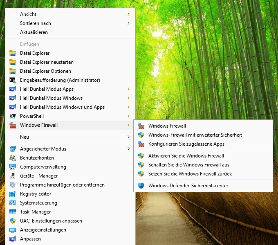Open Ansicht menu entry

(x=71, y=14)
